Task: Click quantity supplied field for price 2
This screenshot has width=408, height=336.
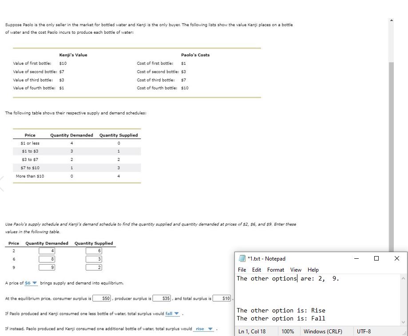Action: [94, 251]
